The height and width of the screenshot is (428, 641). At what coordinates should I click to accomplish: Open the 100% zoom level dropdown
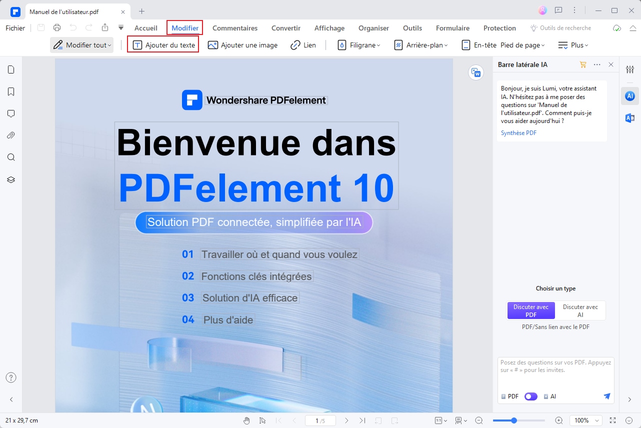(x=585, y=420)
